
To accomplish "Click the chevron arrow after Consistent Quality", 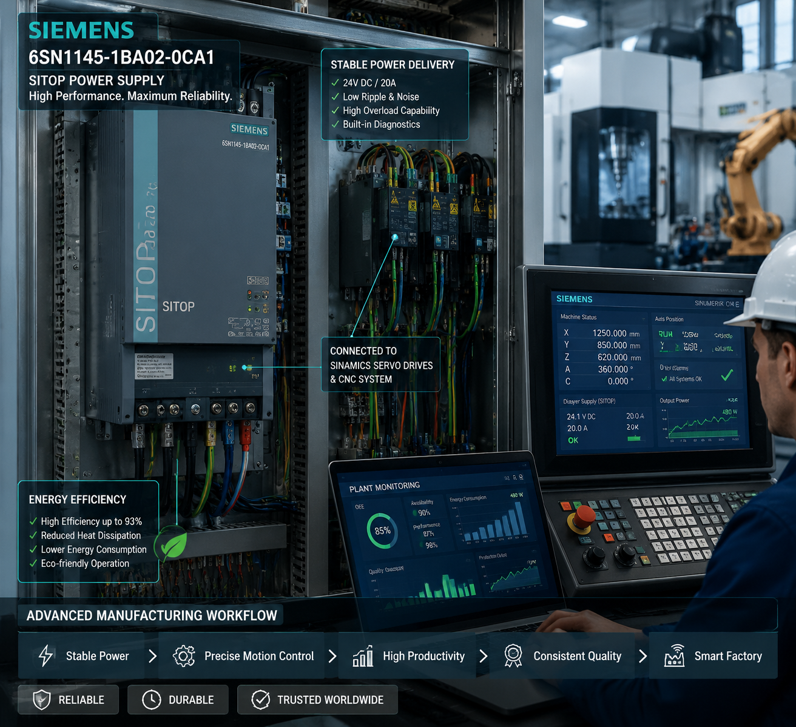I will [x=643, y=656].
